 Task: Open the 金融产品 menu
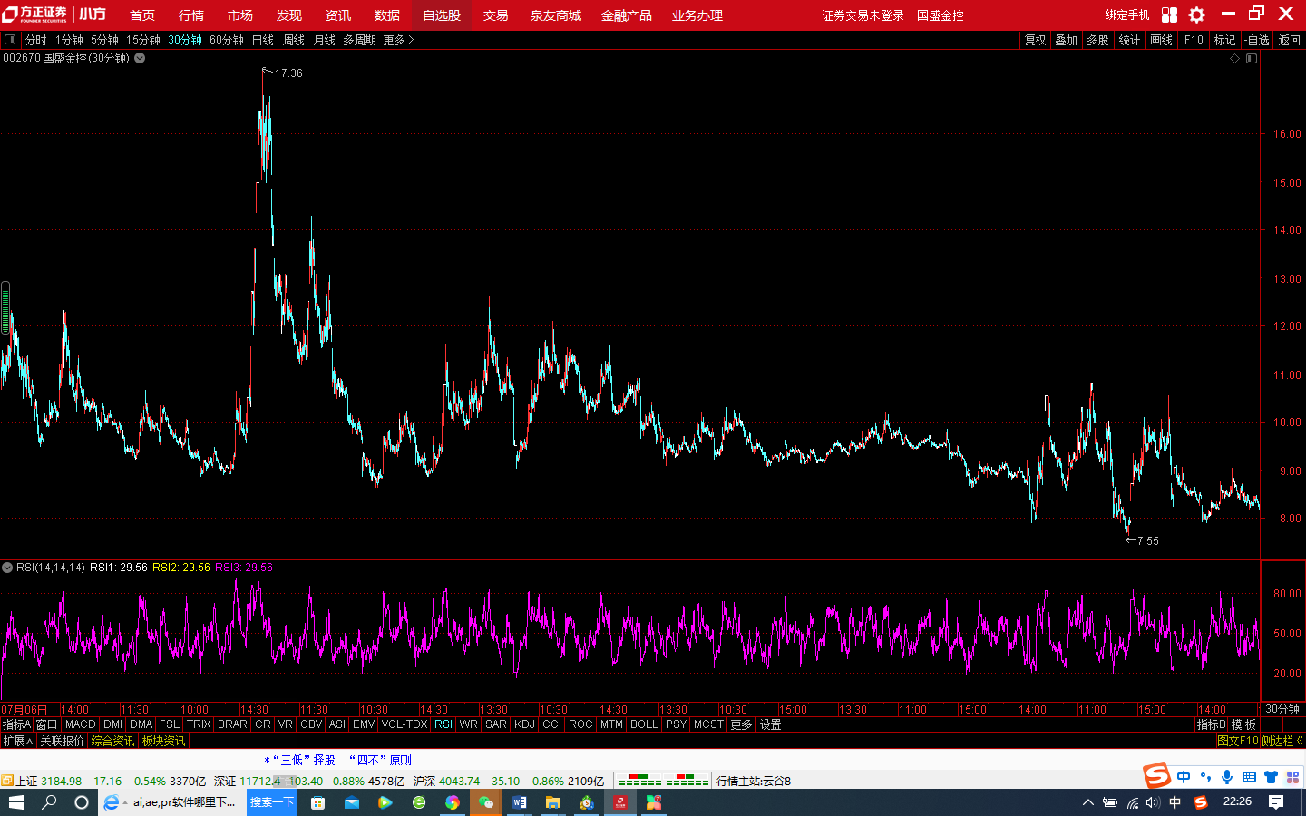click(627, 15)
